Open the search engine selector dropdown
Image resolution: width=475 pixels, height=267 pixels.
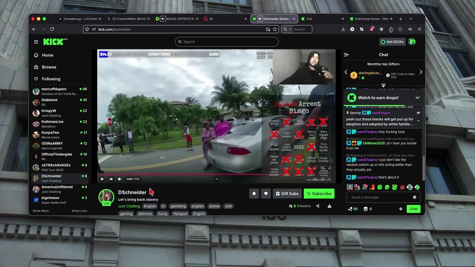click(x=288, y=29)
